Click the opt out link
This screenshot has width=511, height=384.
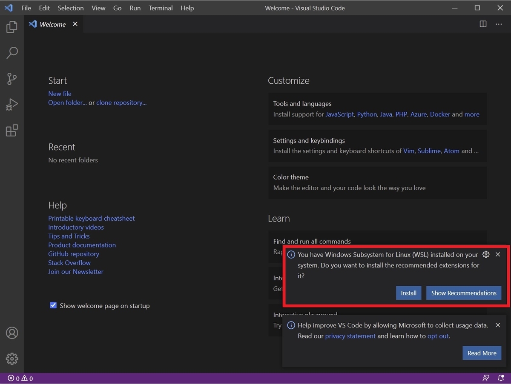pos(438,336)
